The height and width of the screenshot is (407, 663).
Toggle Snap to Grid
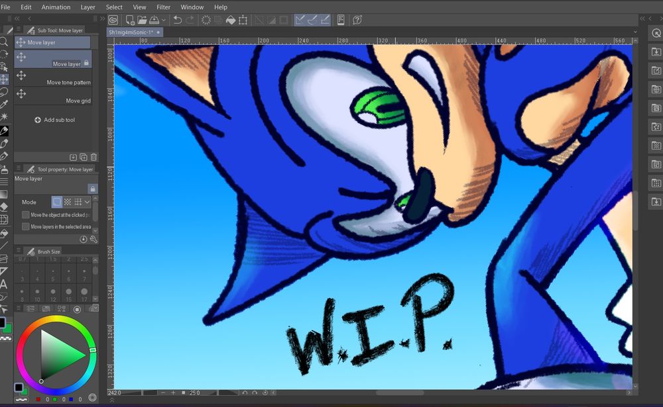325,20
